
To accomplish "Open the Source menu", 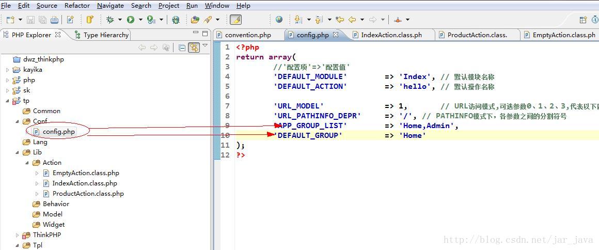I will pos(46,5).
